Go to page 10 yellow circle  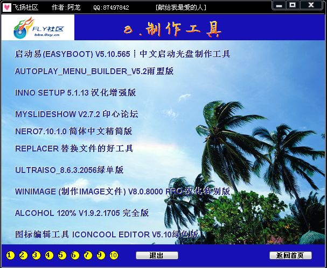(x=114, y=255)
